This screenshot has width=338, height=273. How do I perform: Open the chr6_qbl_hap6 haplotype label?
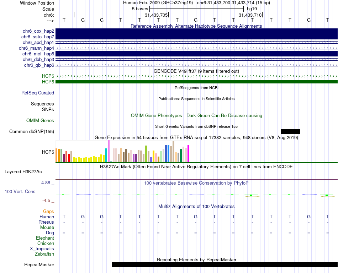(39, 65)
